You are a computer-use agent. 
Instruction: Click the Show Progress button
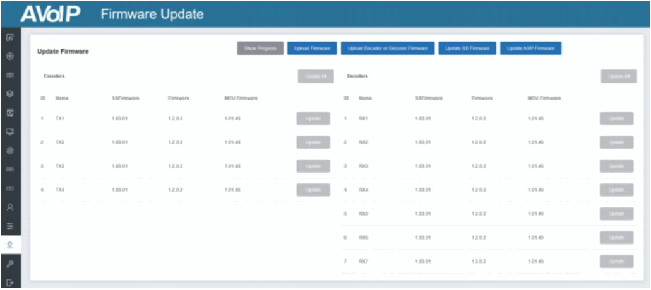(260, 49)
